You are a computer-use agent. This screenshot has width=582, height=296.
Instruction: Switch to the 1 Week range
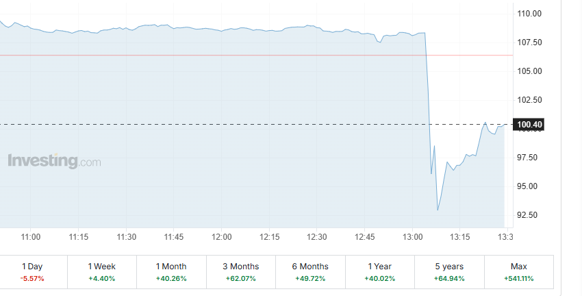tap(102, 272)
